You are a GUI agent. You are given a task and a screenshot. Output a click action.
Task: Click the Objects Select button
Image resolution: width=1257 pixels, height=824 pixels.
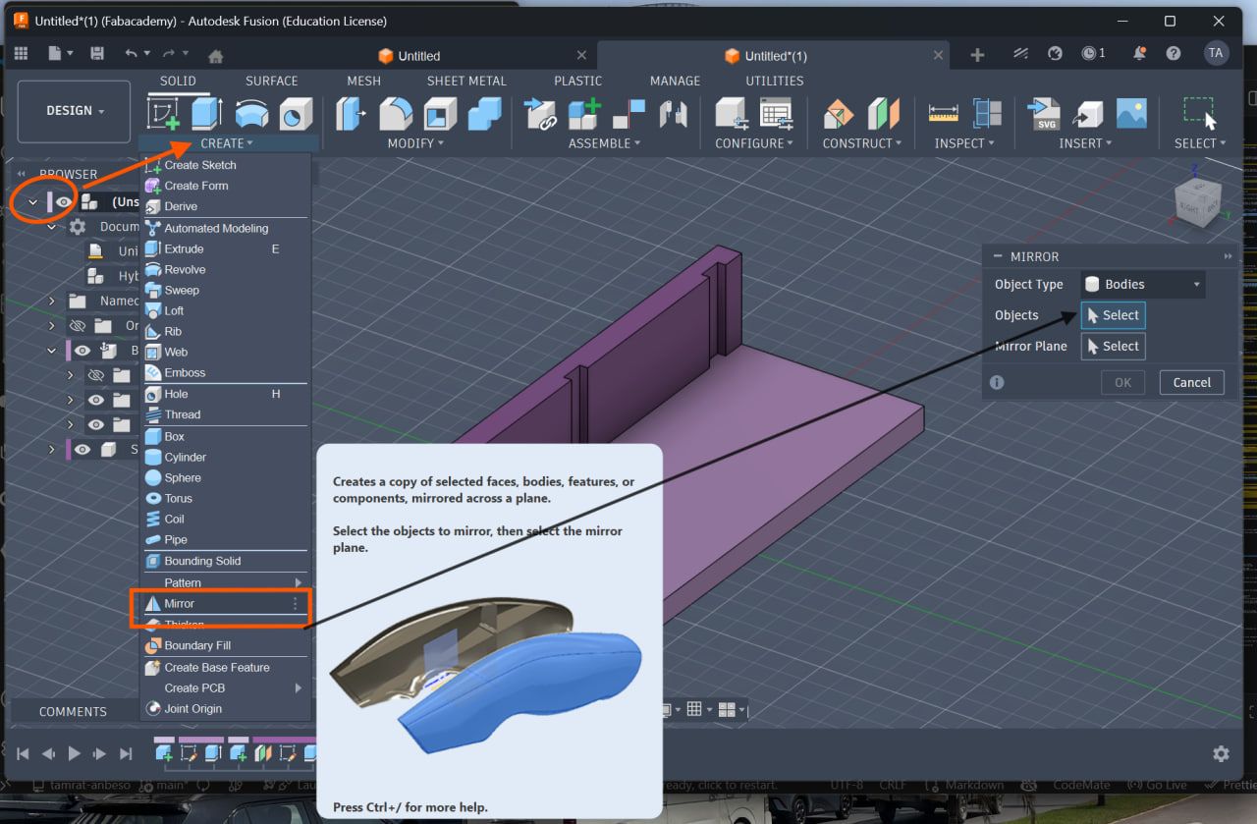(x=1114, y=315)
